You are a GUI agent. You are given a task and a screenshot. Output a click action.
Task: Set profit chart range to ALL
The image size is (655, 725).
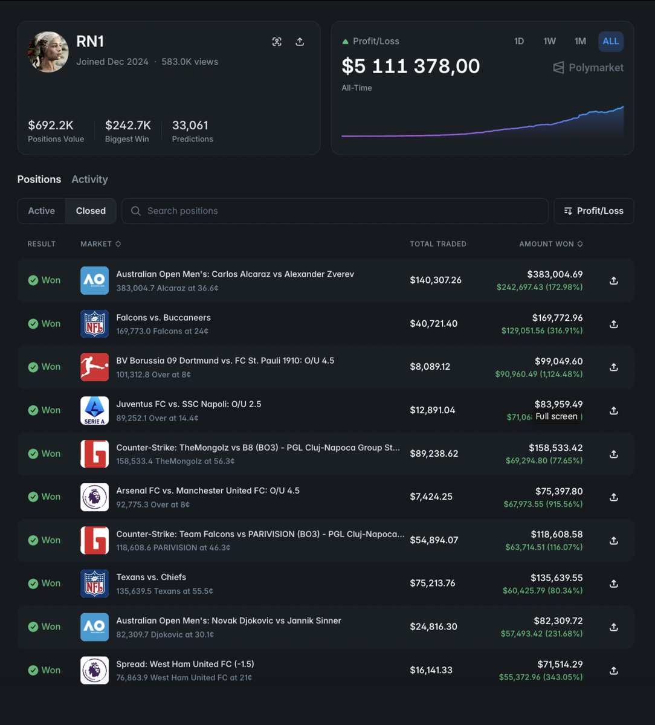pos(611,41)
